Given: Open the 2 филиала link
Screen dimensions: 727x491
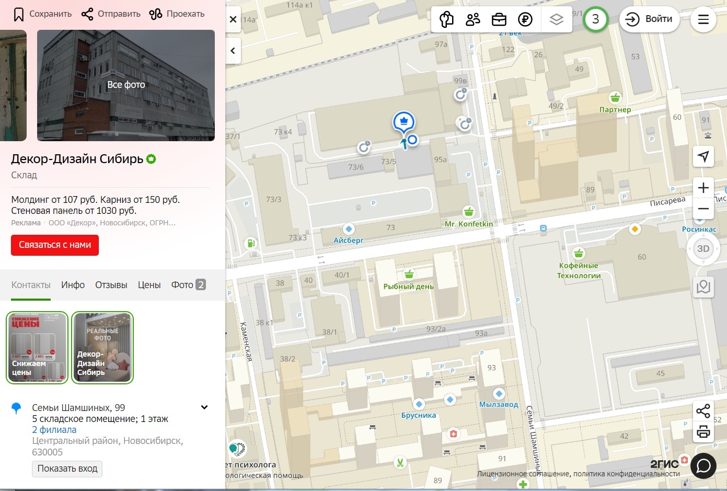Looking at the screenshot, I should point(54,430).
